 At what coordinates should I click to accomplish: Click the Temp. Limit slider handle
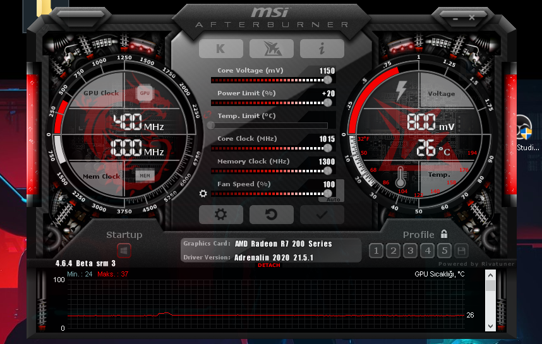(211, 126)
